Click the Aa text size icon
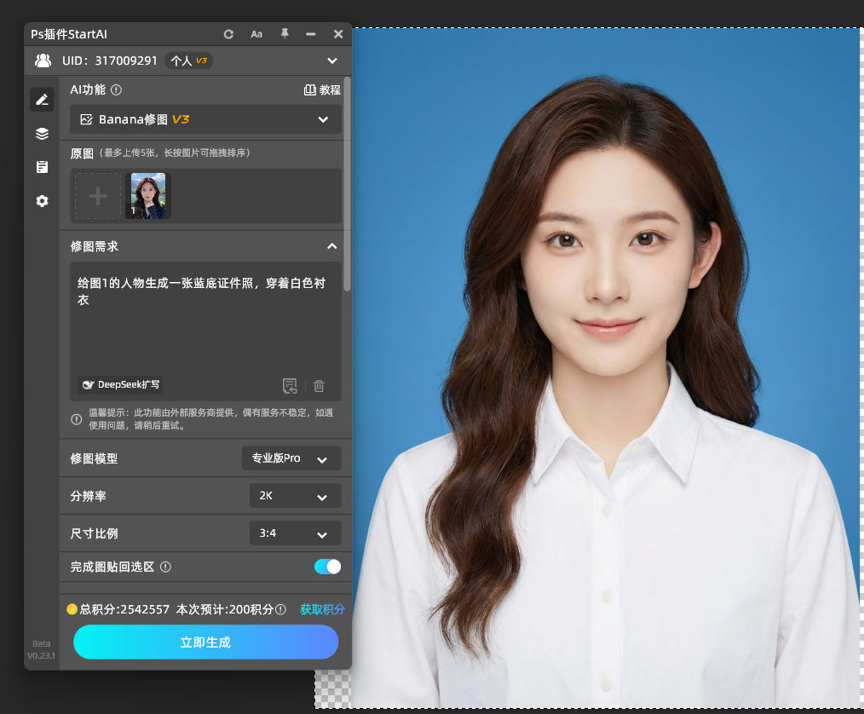 point(256,34)
